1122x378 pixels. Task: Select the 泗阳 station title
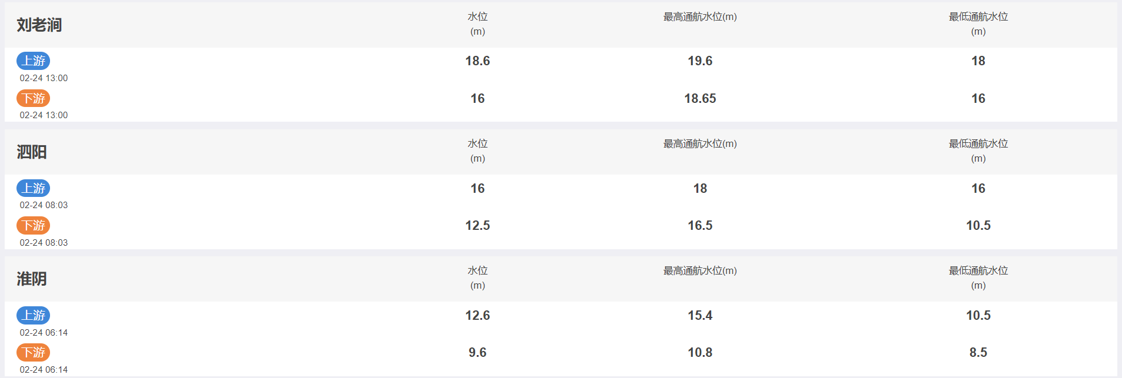tap(32, 152)
